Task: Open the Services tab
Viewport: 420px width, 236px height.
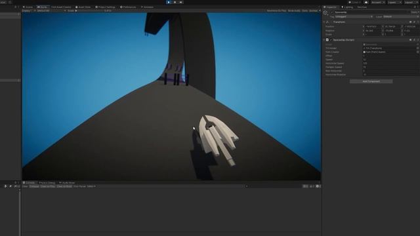Action: click(x=362, y=7)
